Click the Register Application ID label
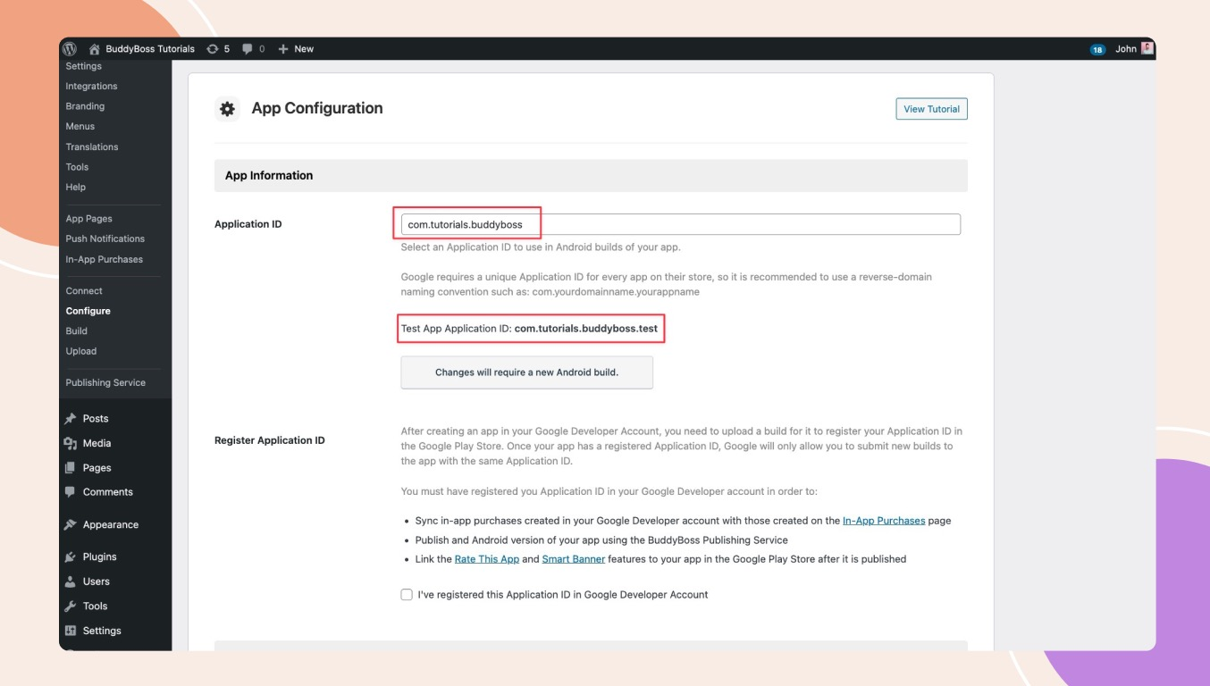The width and height of the screenshot is (1210, 686). point(270,440)
